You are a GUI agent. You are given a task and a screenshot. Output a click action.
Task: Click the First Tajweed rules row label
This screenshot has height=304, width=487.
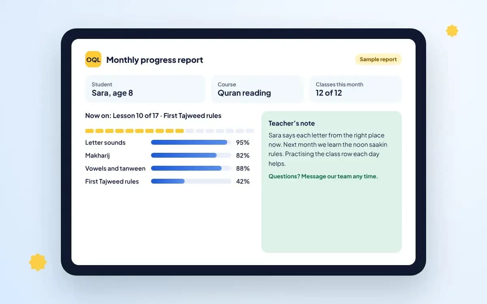tap(112, 182)
